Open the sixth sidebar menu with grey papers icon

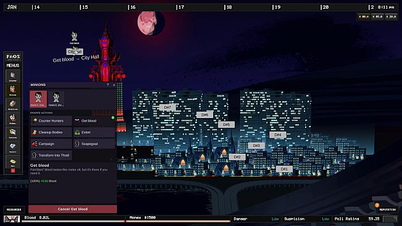(x=13, y=148)
